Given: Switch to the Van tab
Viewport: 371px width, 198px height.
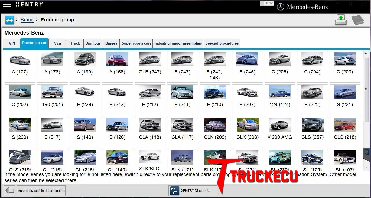Looking at the screenshot, I should [57, 43].
